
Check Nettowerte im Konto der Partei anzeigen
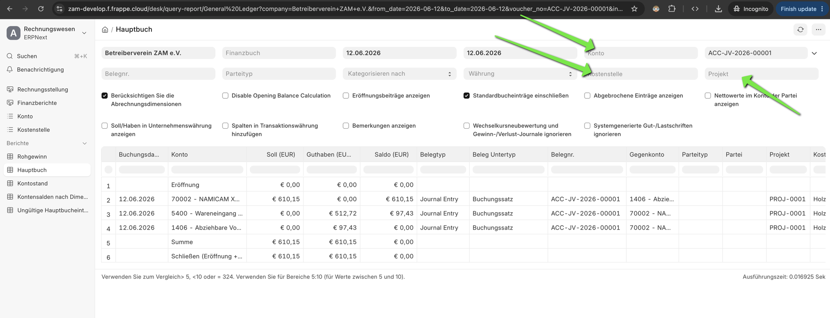coord(708,95)
